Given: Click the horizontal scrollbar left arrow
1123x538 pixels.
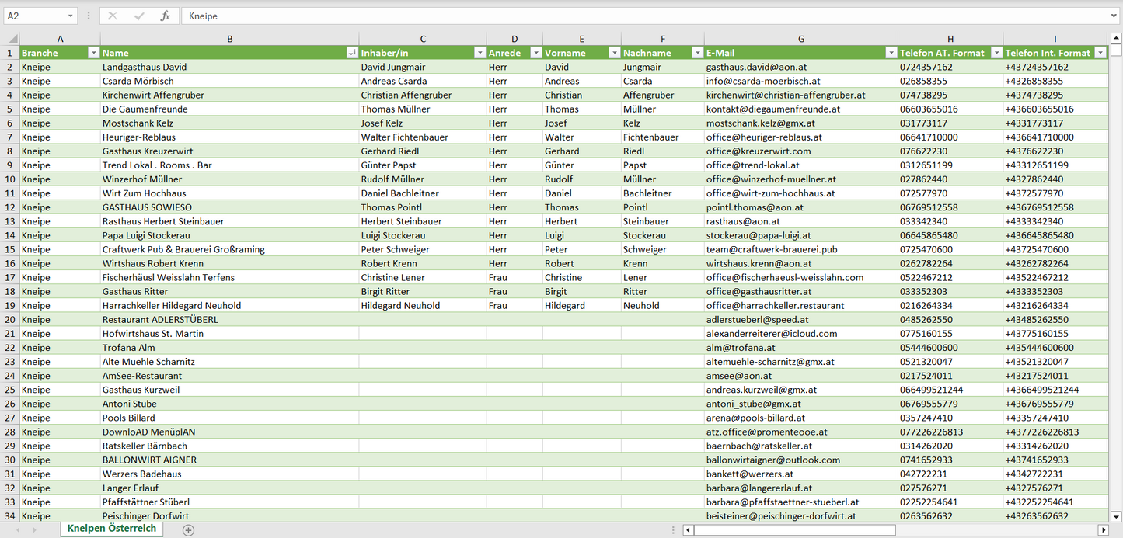Looking at the screenshot, I should click(x=688, y=529).
